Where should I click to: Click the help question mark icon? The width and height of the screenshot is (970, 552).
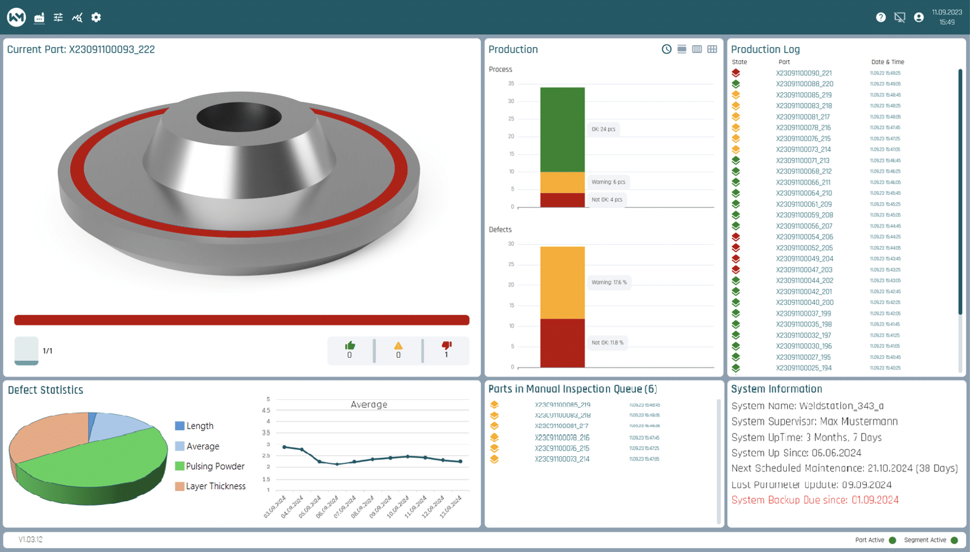click(x=880, y=18)
